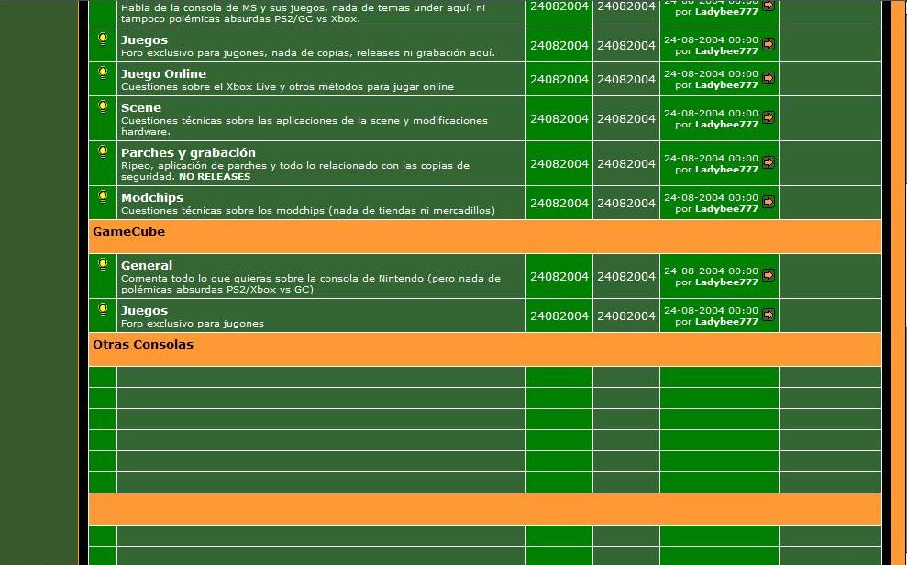Click date '24-08-2004 00:00' in Scene row

(711, 114)
